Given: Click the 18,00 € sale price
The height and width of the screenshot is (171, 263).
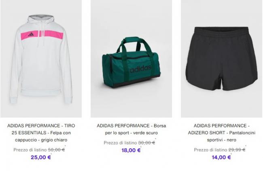Looking at the screenshot, I should 131,150.
